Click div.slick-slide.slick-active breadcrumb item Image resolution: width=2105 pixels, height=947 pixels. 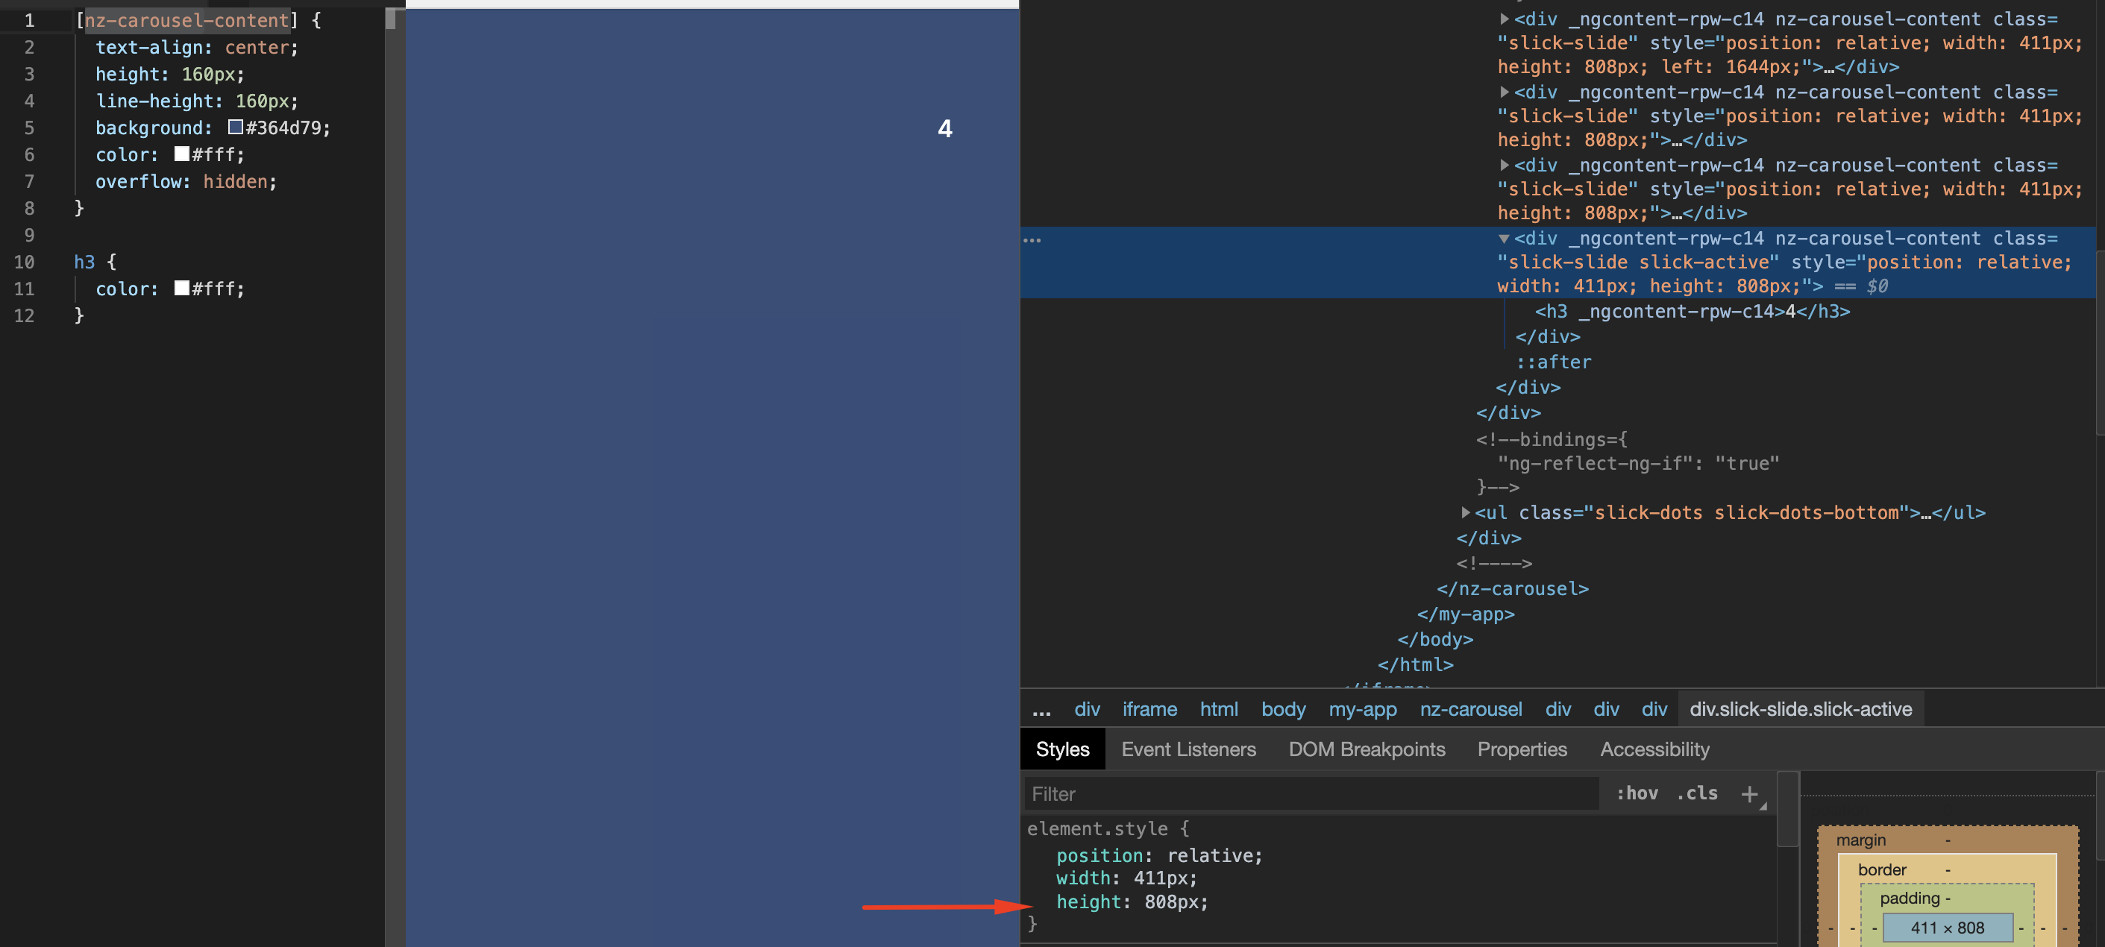coord(1800,709)
